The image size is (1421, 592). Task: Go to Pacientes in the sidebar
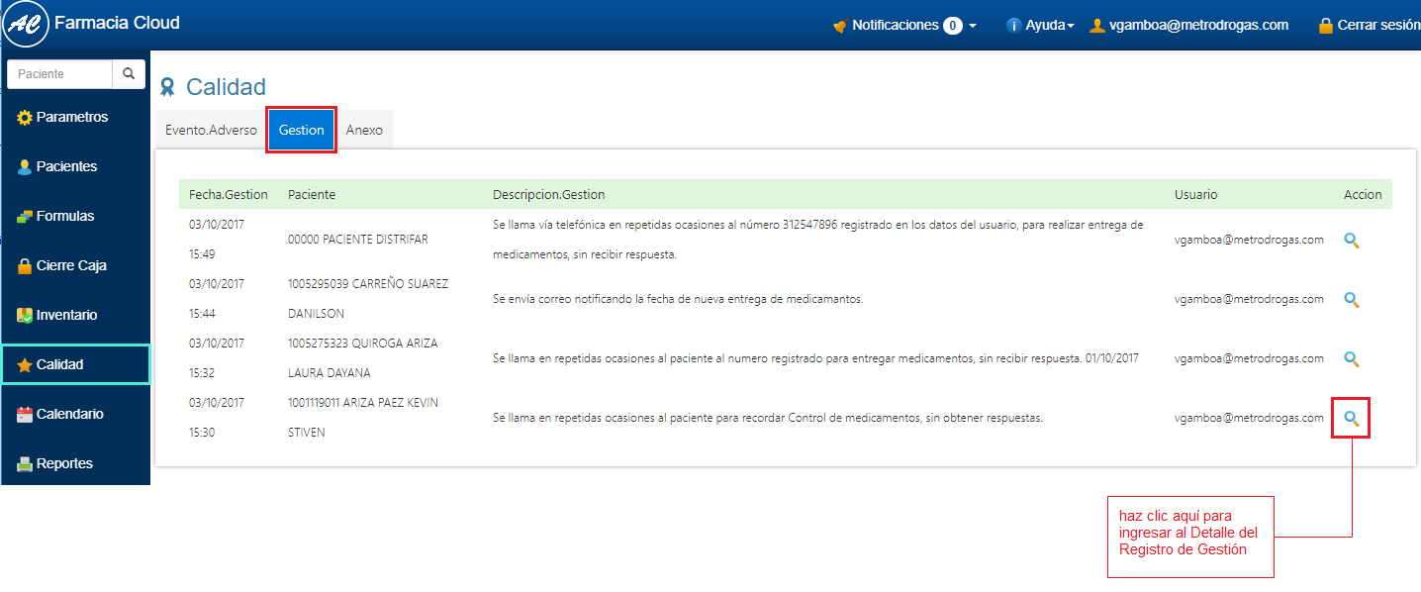(x=66, y=166)
